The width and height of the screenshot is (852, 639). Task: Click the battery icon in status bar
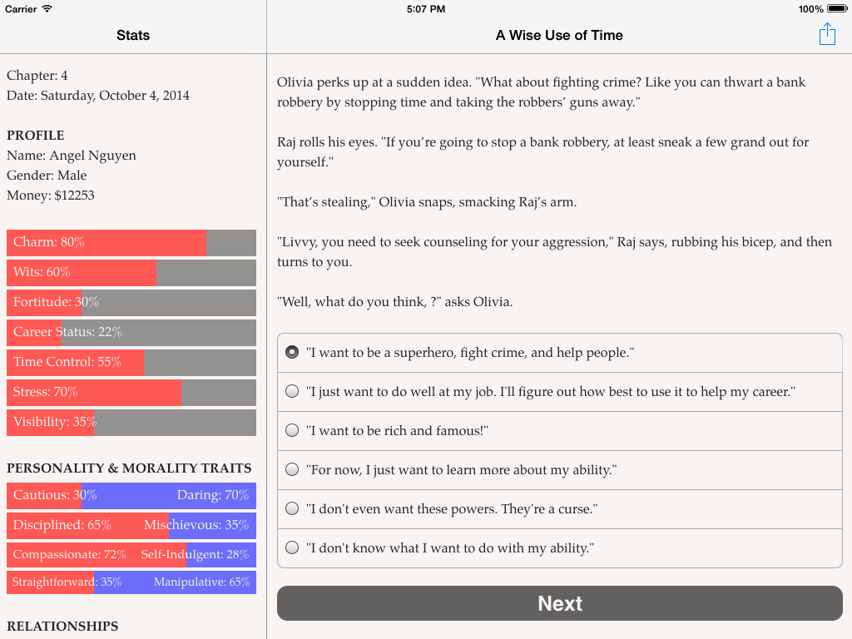pos(837,8)
